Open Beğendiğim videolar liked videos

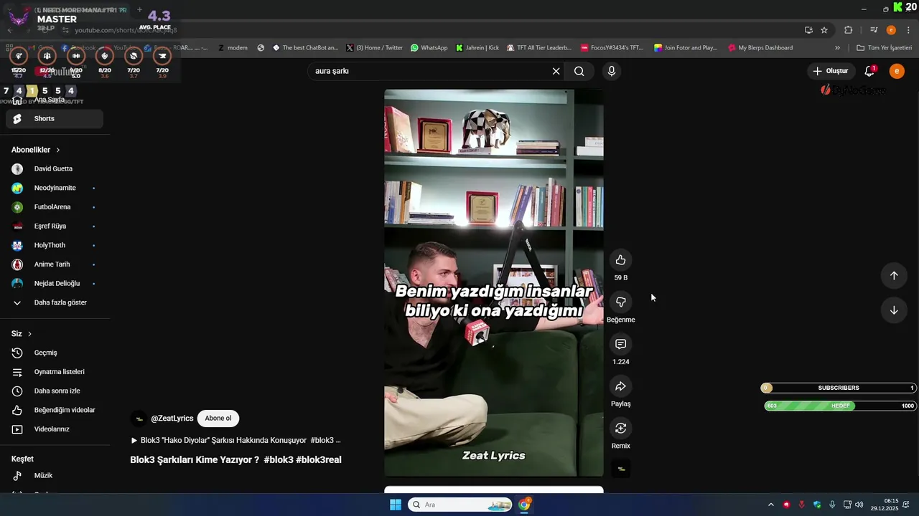(x=55, y=410)
